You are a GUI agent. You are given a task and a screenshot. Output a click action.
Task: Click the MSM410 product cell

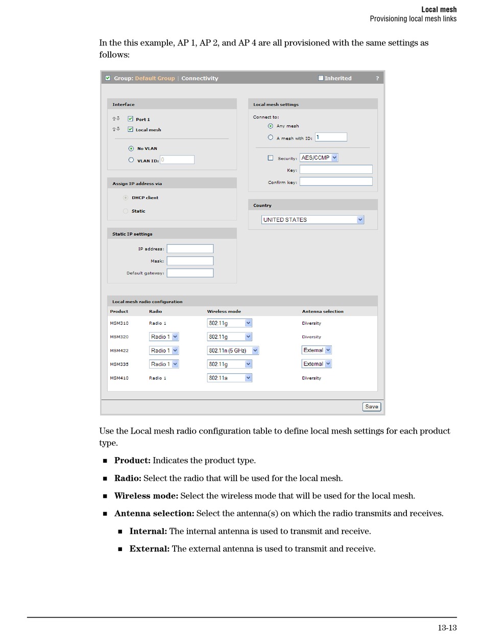[x=119, y=378]
